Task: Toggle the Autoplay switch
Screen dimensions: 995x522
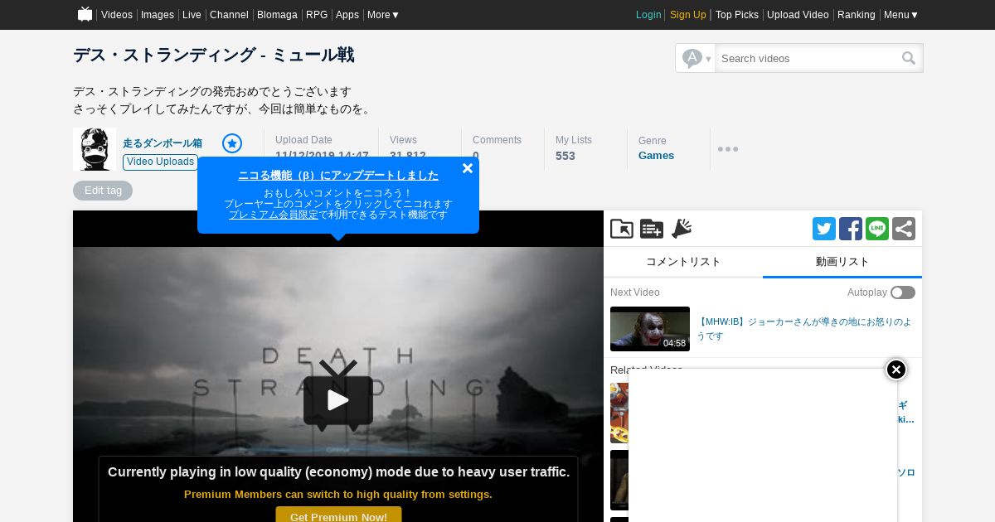Action: (x=903, y=292)
